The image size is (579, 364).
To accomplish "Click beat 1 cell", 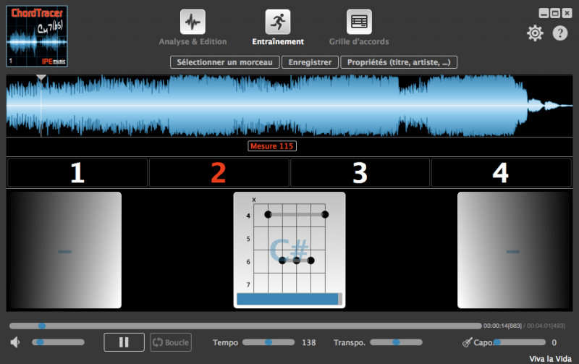I will click(x=77, y=173).
